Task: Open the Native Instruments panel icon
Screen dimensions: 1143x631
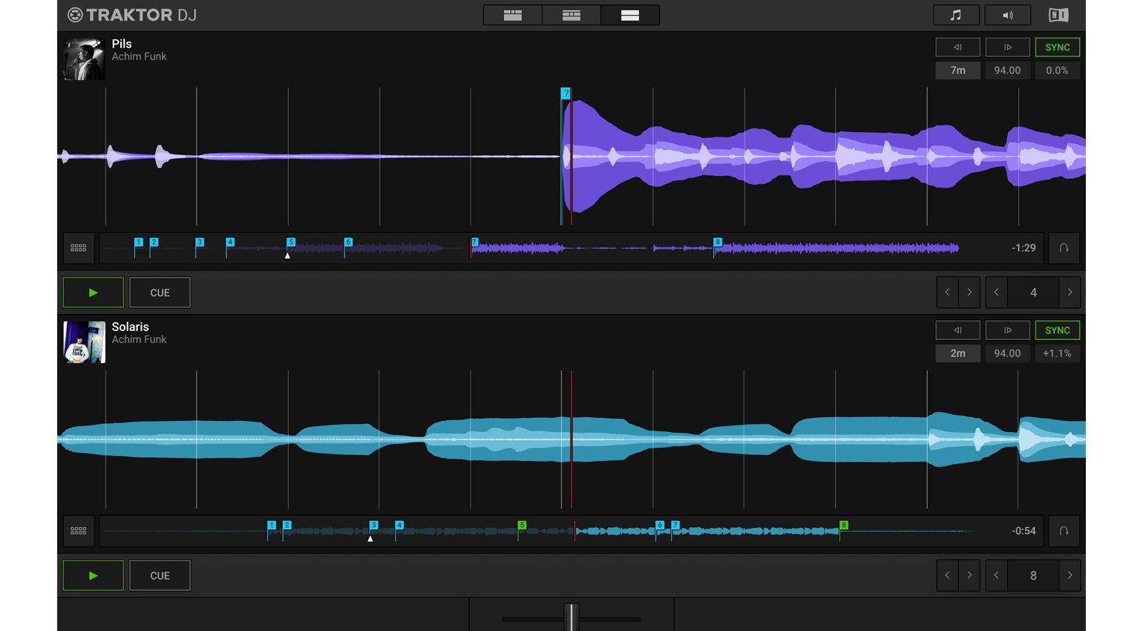Action: point(1058,15)
